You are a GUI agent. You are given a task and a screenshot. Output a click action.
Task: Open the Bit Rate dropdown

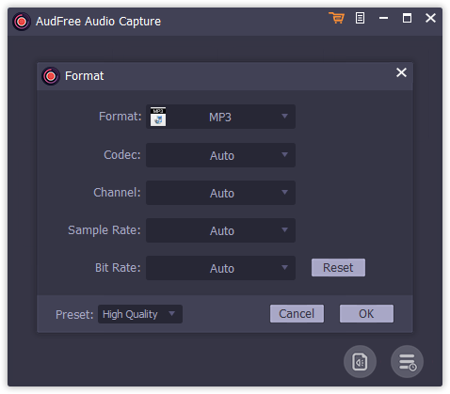[220, 268]
